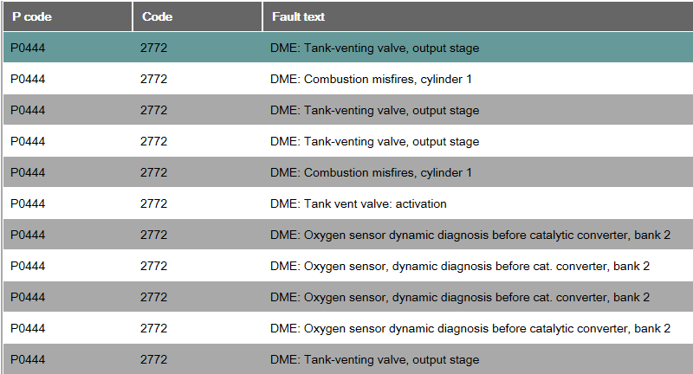This screenshot has width=693, height=374.
Task: Select white Tank-venting valve, output stage row
Action: (x=348, y=141)
